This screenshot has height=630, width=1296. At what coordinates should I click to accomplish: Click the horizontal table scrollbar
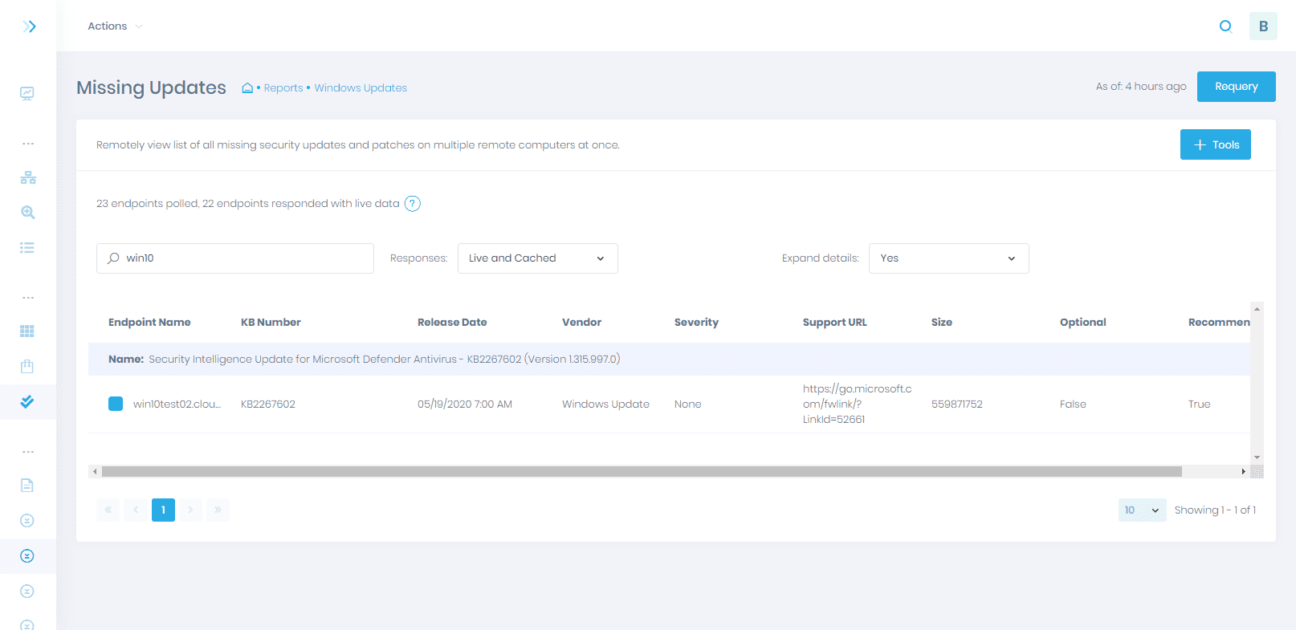pyautogui.click(x=641, y=472)
